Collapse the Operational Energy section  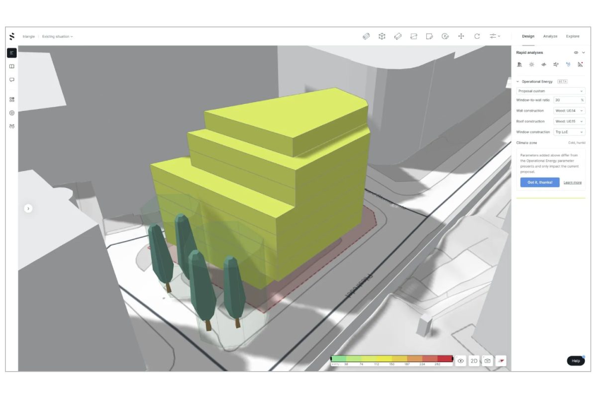[518, 82]
